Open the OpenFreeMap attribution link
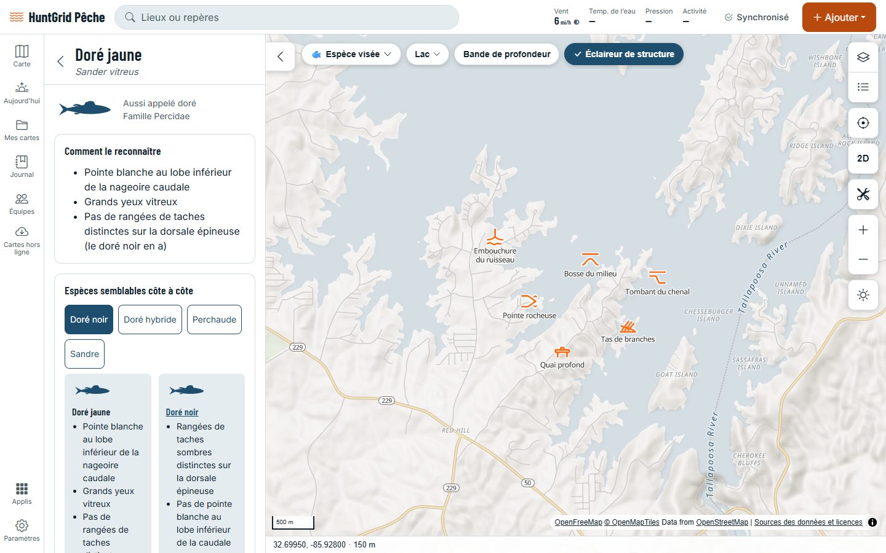Screen dimensions: 886x553 pos(578,522)
